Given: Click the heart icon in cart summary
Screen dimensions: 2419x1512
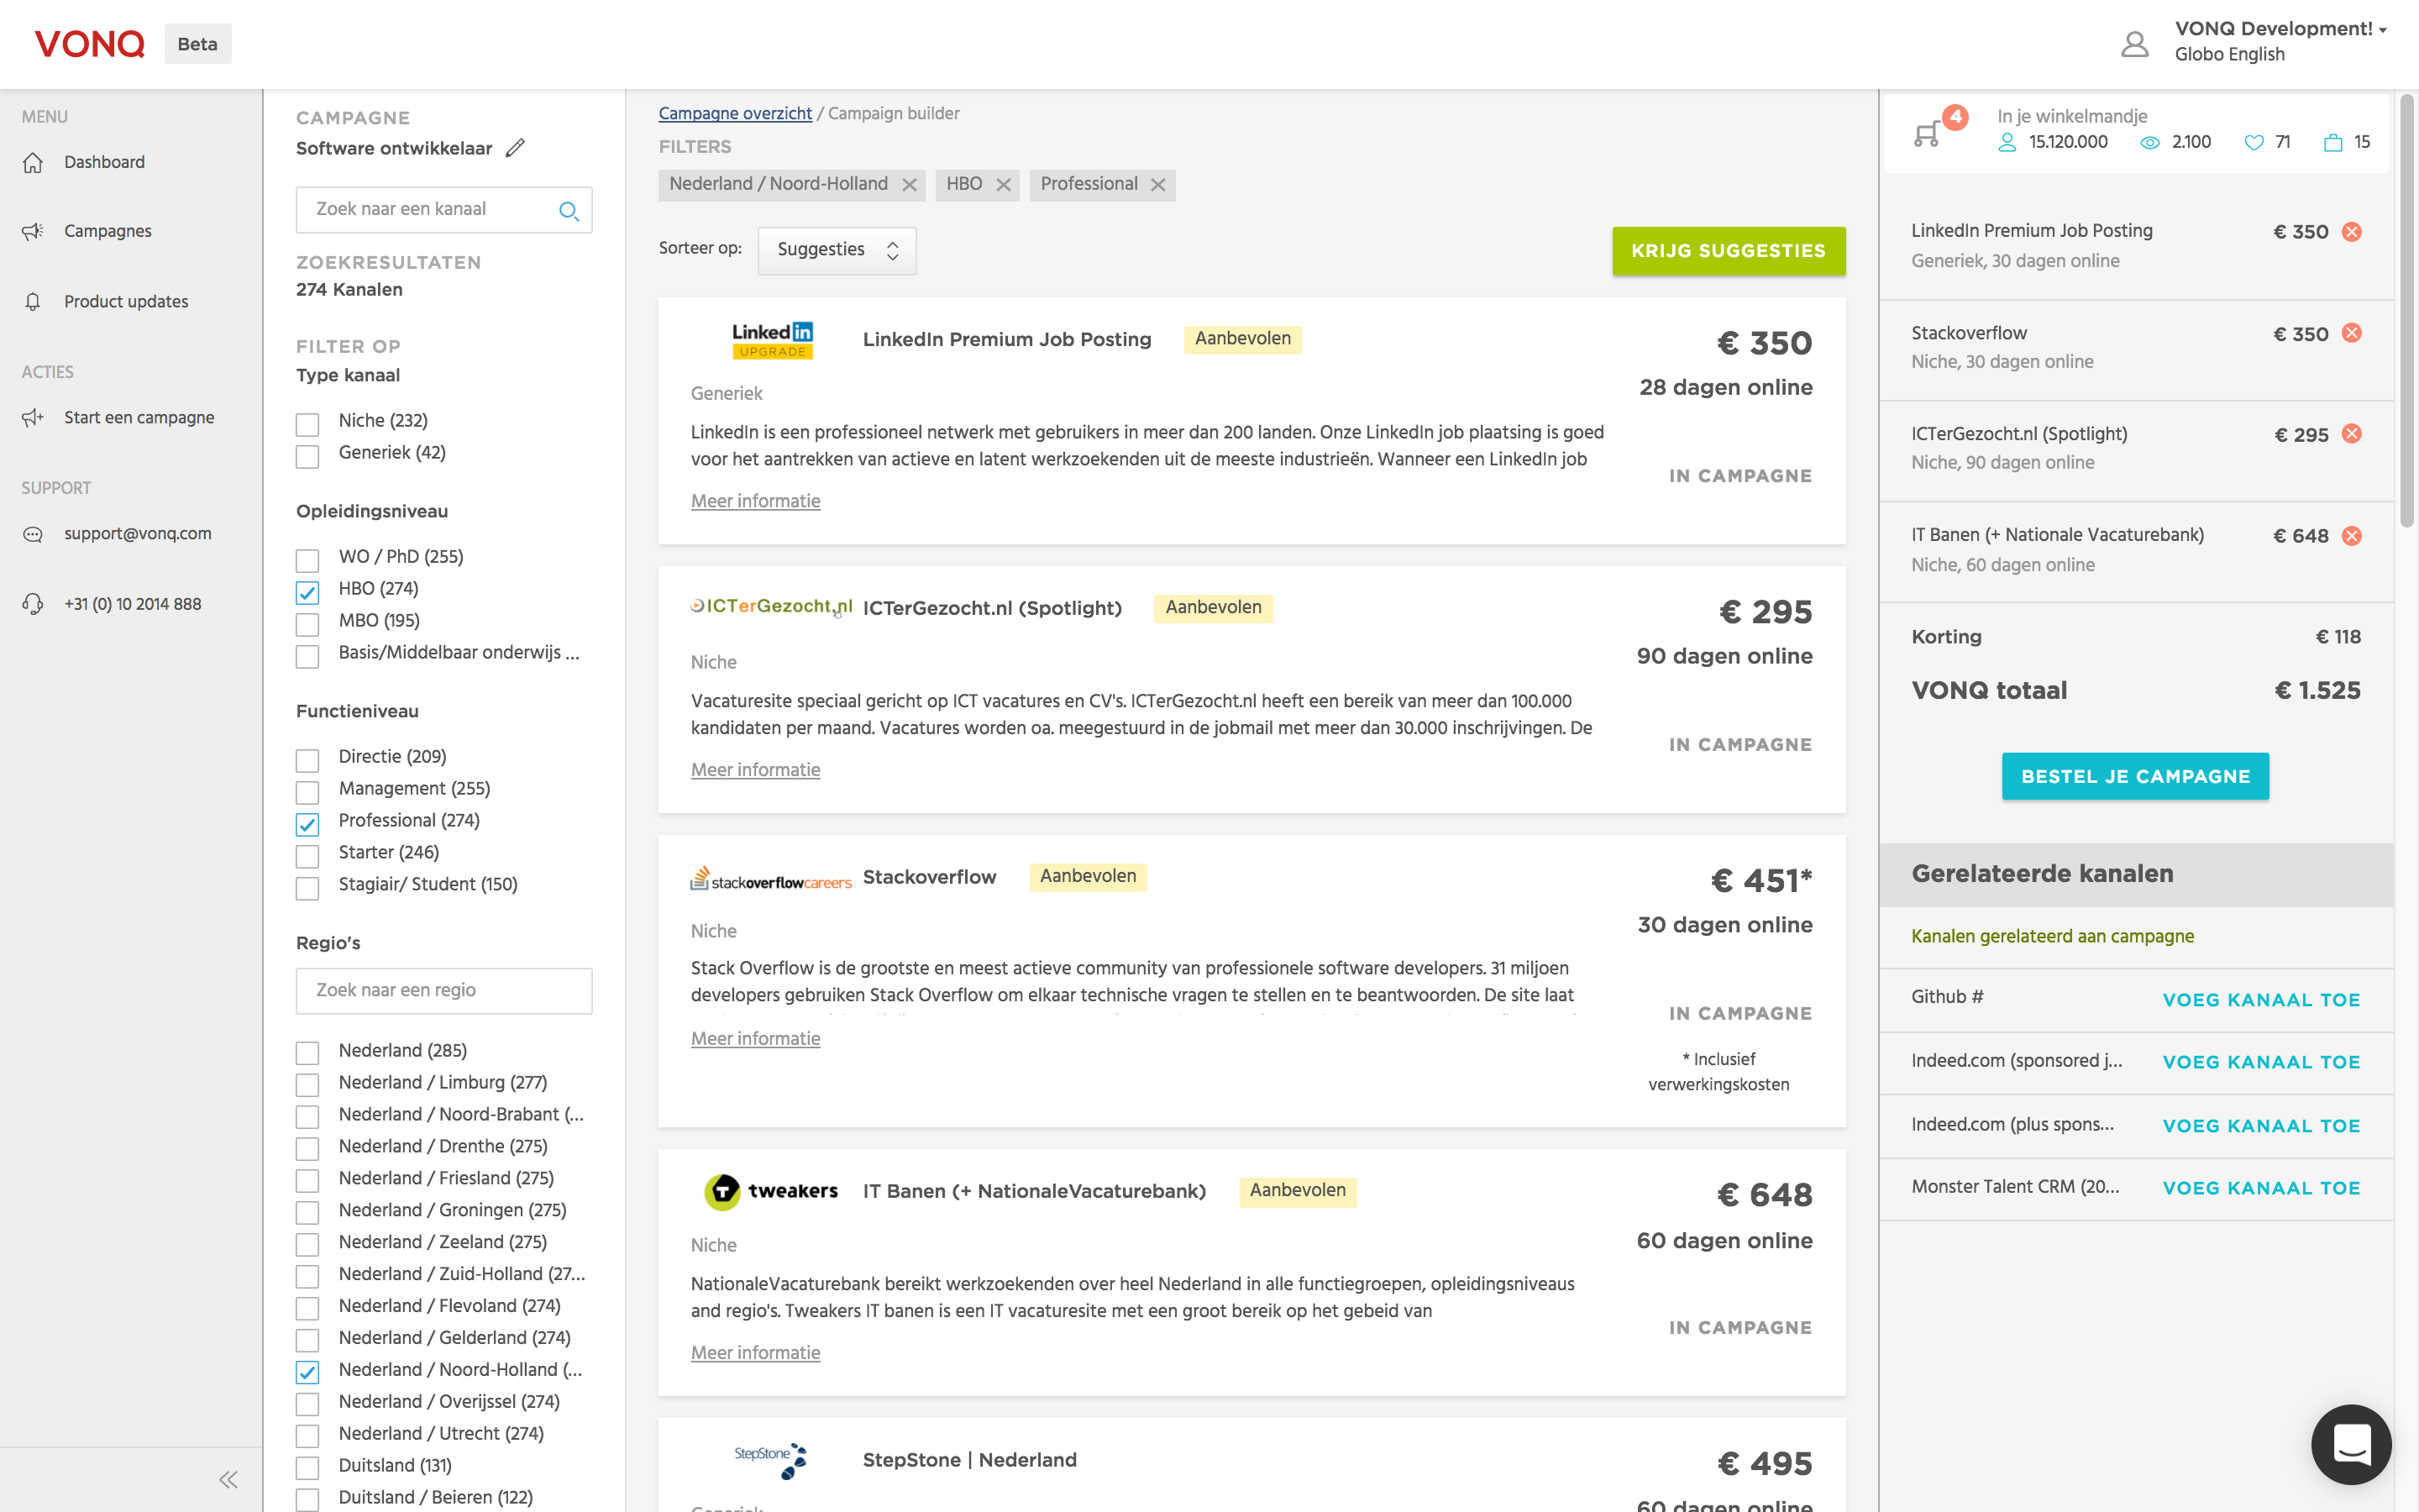Looking at the screenshot, I should [x=2253, y=143].
